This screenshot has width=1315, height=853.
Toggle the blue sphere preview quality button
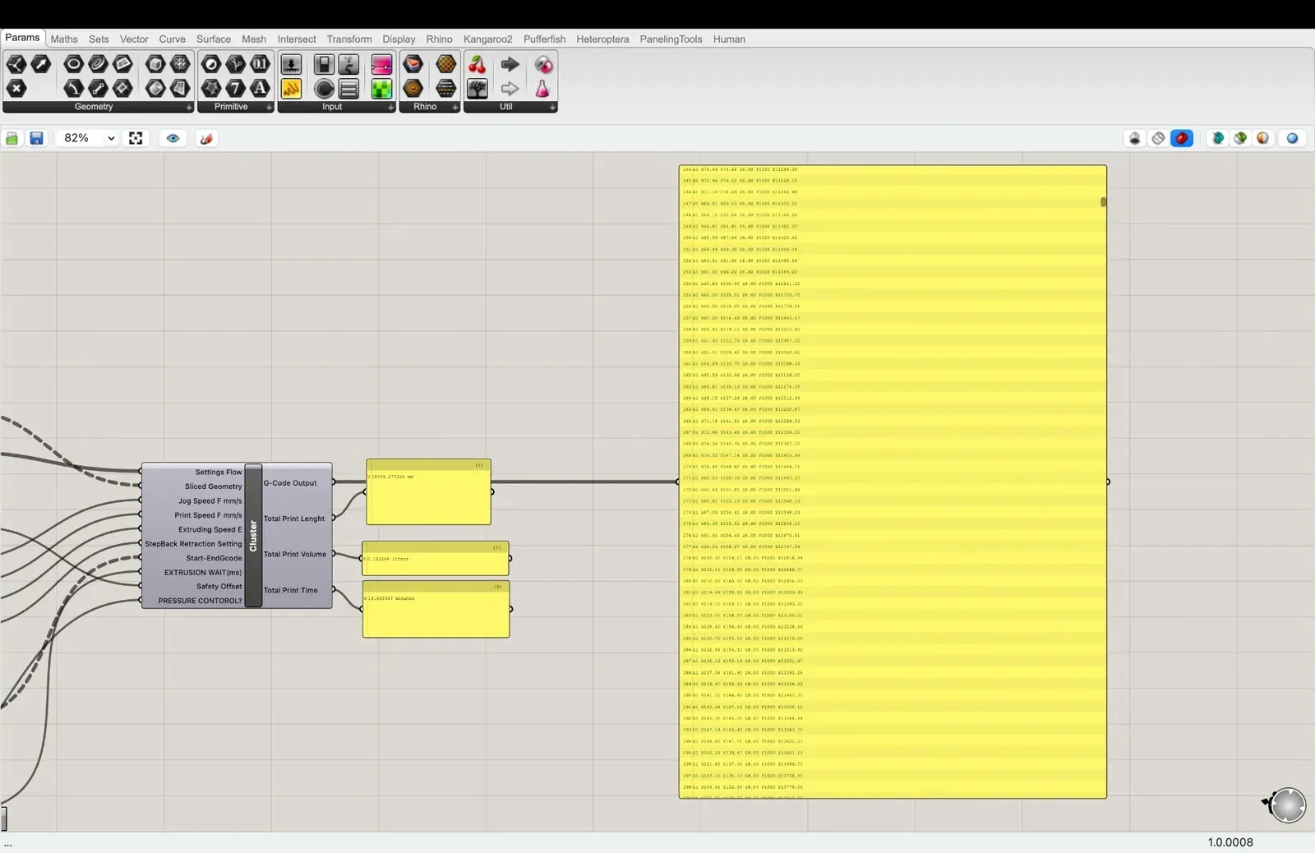[1292, 138]
